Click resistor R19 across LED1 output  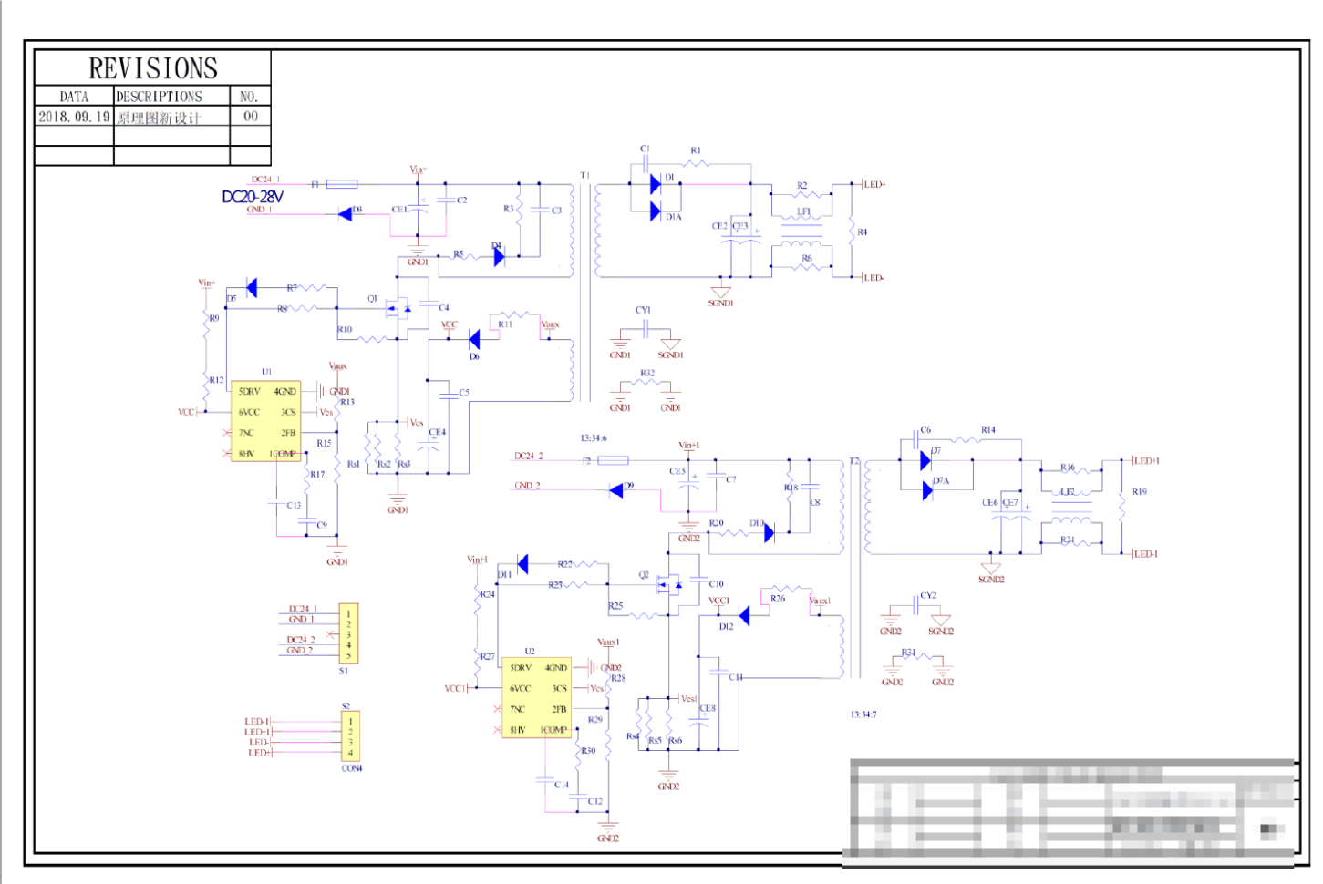tap(1121, 508)
